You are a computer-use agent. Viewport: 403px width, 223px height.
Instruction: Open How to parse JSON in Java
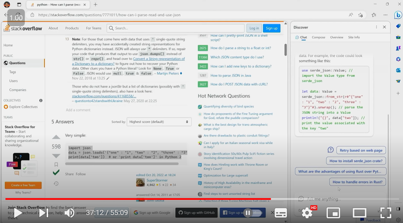(230, 76)
